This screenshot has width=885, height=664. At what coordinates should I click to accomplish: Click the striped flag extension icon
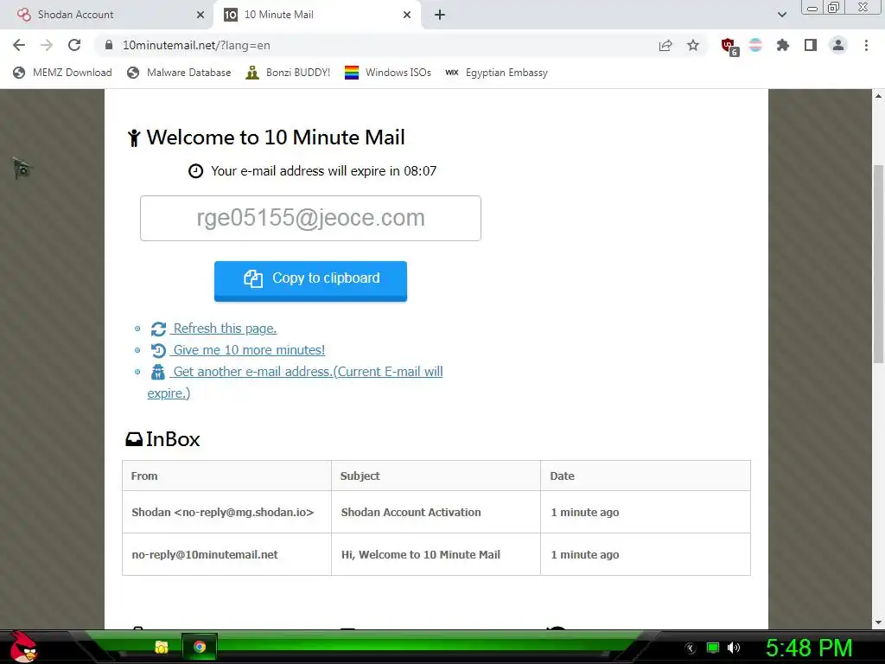click(x=755, y=45)
